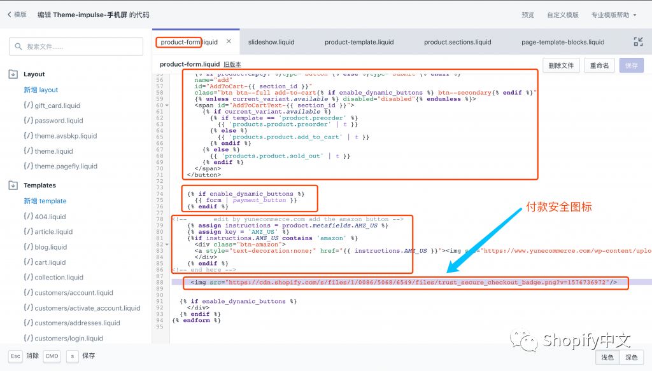652x371 pixels.
Task: Collapse the Layout folder icon
Action: [13, 74]
